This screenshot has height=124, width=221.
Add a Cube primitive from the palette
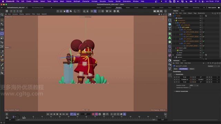coord(170,24)
